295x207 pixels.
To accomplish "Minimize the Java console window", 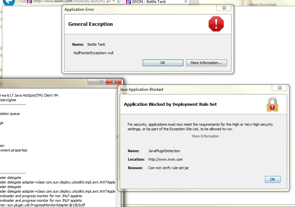I will [93, 82].
